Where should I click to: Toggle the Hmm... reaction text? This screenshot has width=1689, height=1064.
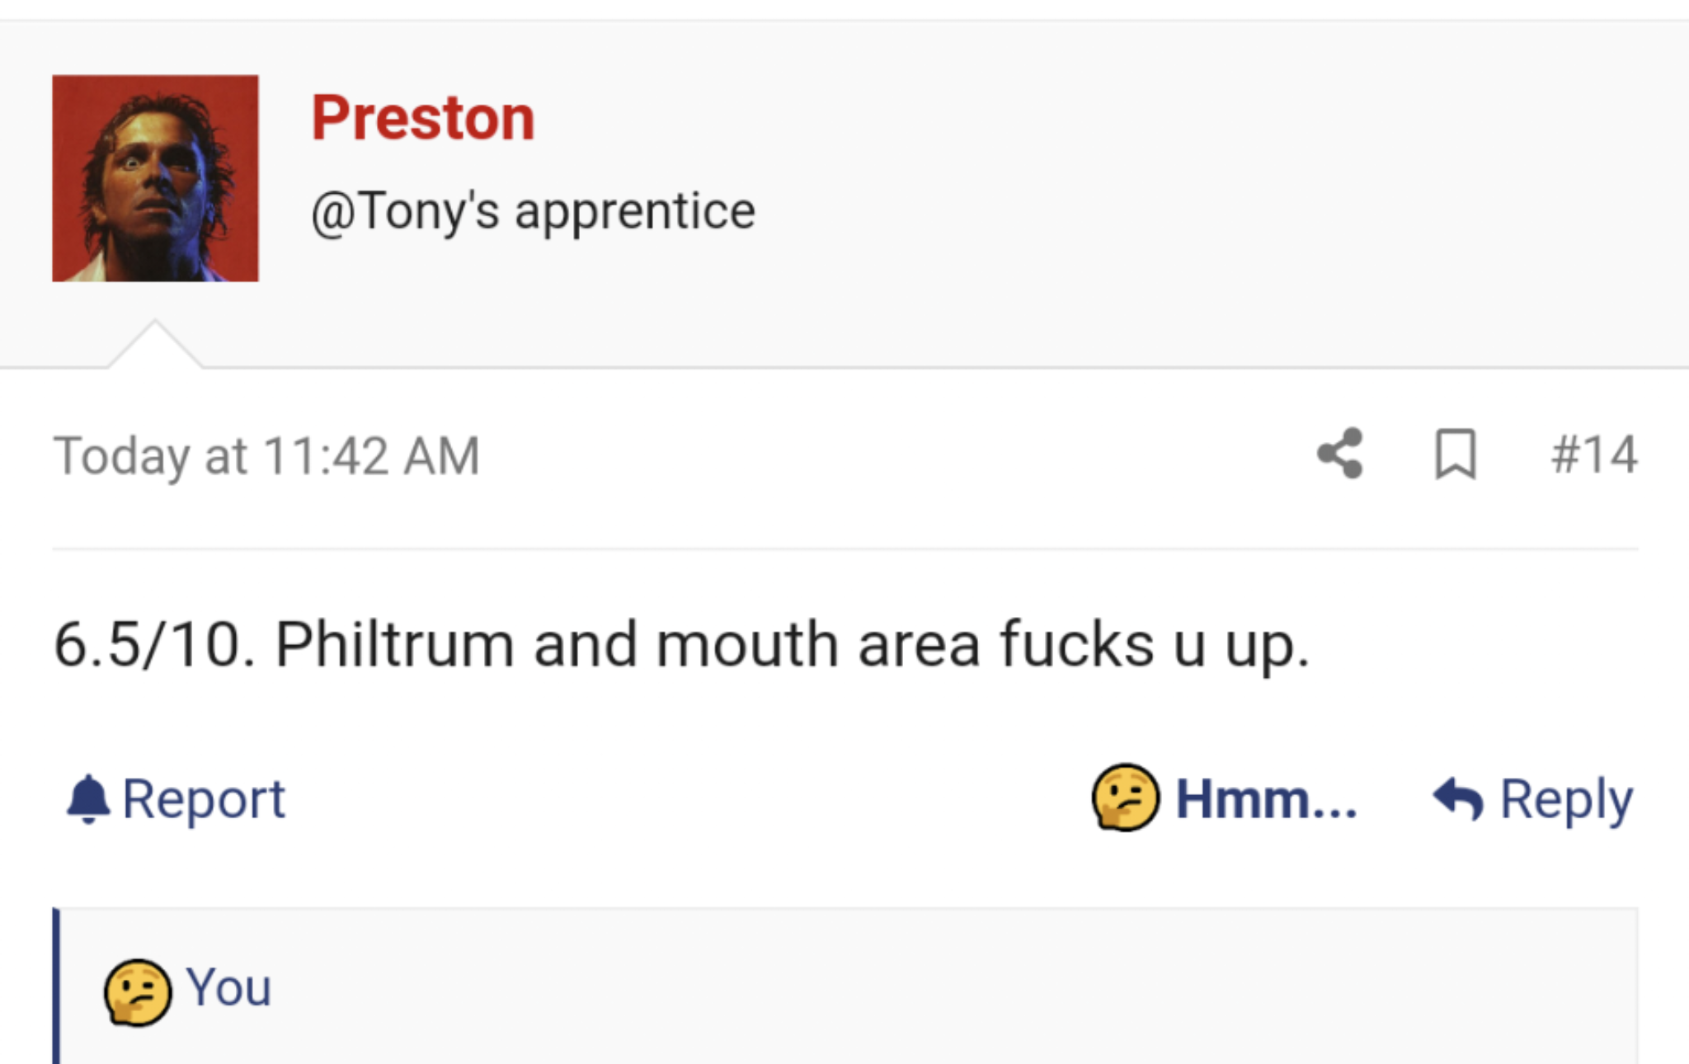pos(1267,798)
